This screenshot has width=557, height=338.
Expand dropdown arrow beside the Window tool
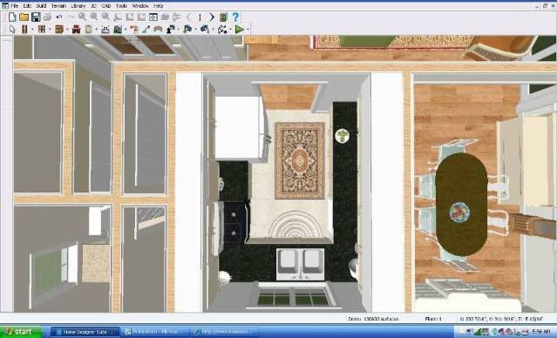[x=50, y=30]
